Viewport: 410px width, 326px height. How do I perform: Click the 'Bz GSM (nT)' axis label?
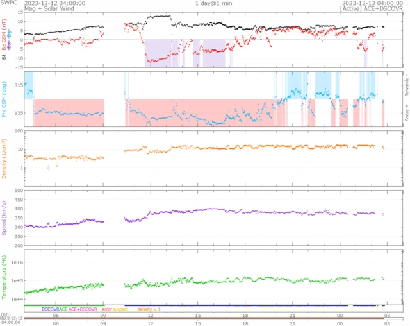[4, 35]
